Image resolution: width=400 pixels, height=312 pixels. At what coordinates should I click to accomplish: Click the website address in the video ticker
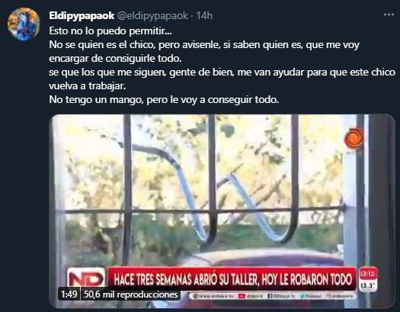[213, 296]
